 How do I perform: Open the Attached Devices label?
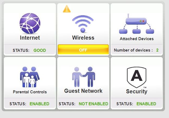tap(137, 39)
